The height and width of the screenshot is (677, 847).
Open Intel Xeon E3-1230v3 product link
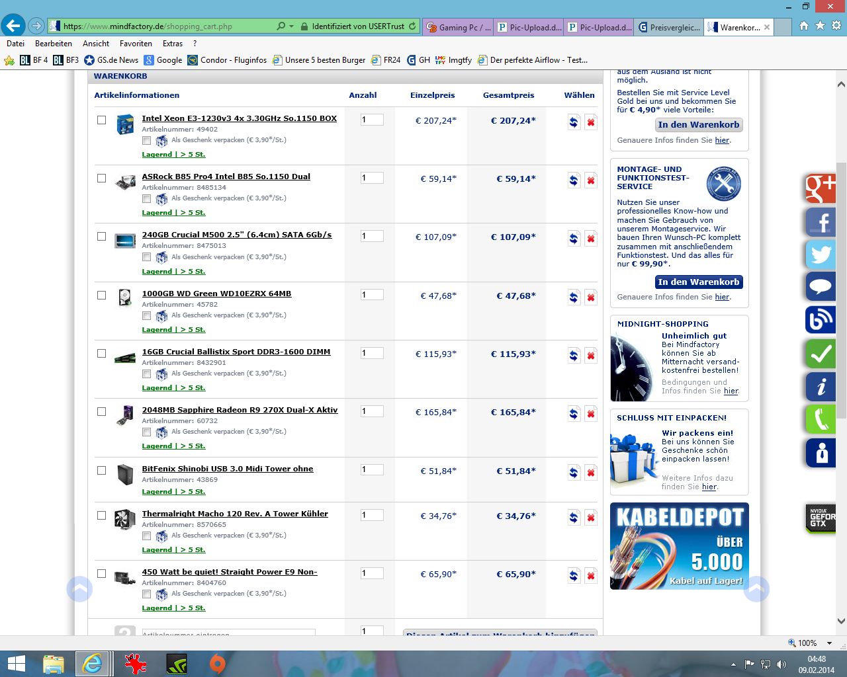click(240, 118)
